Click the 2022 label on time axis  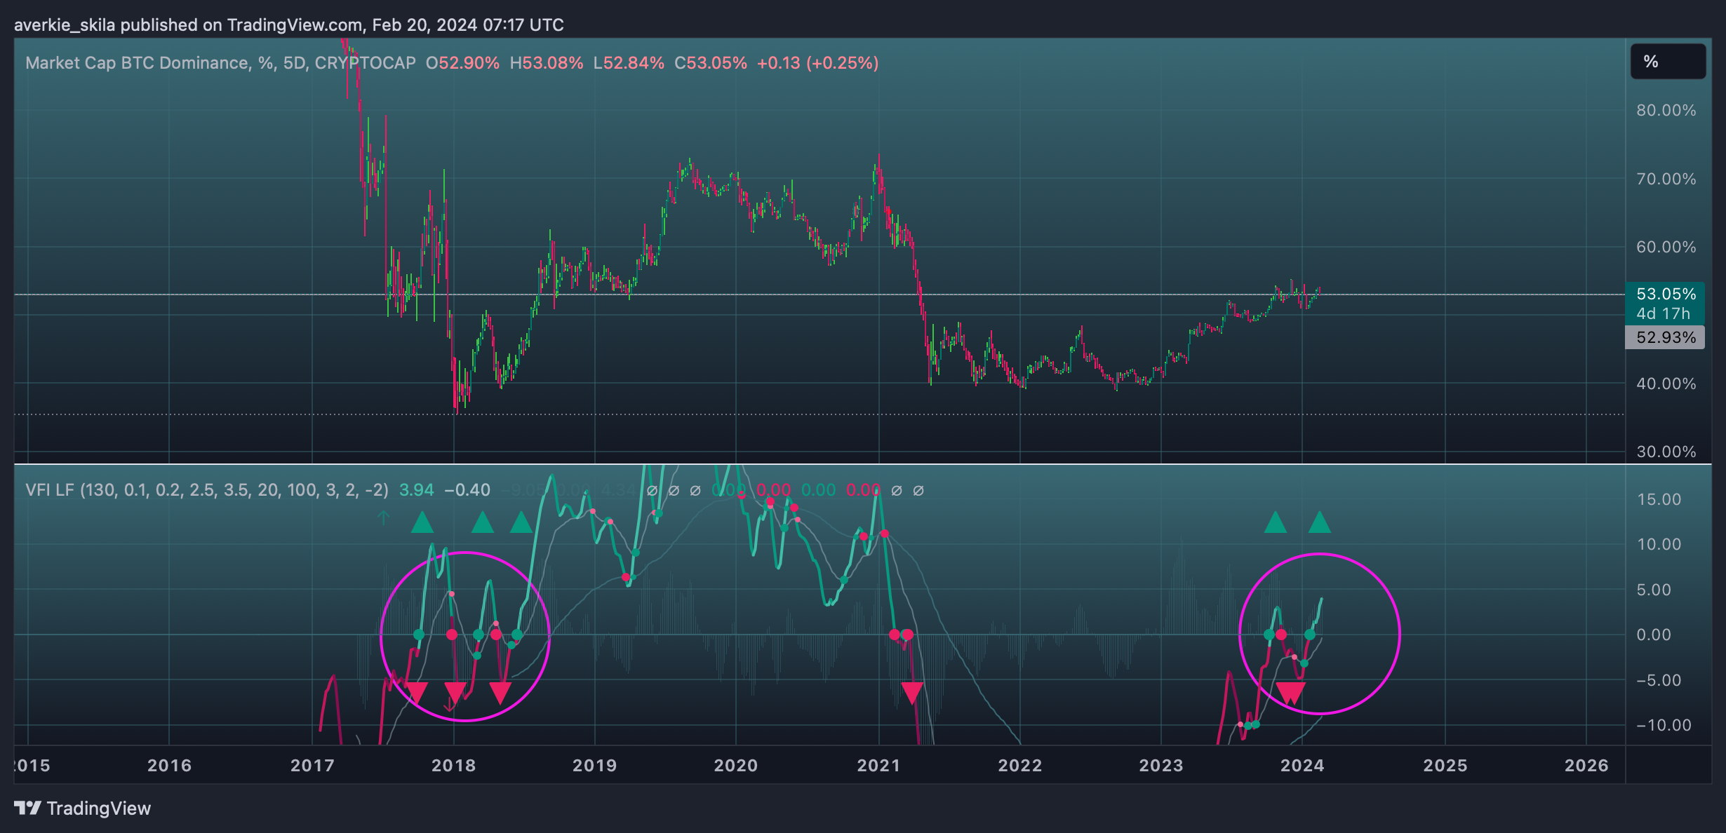(x=1020, y=765)
